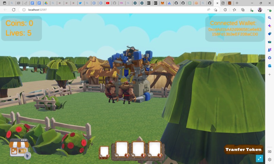Image resolution: width=274 pixels, height=164 pixels.
Task: Open the Tab actions menu icon
Action: (4, 3)
